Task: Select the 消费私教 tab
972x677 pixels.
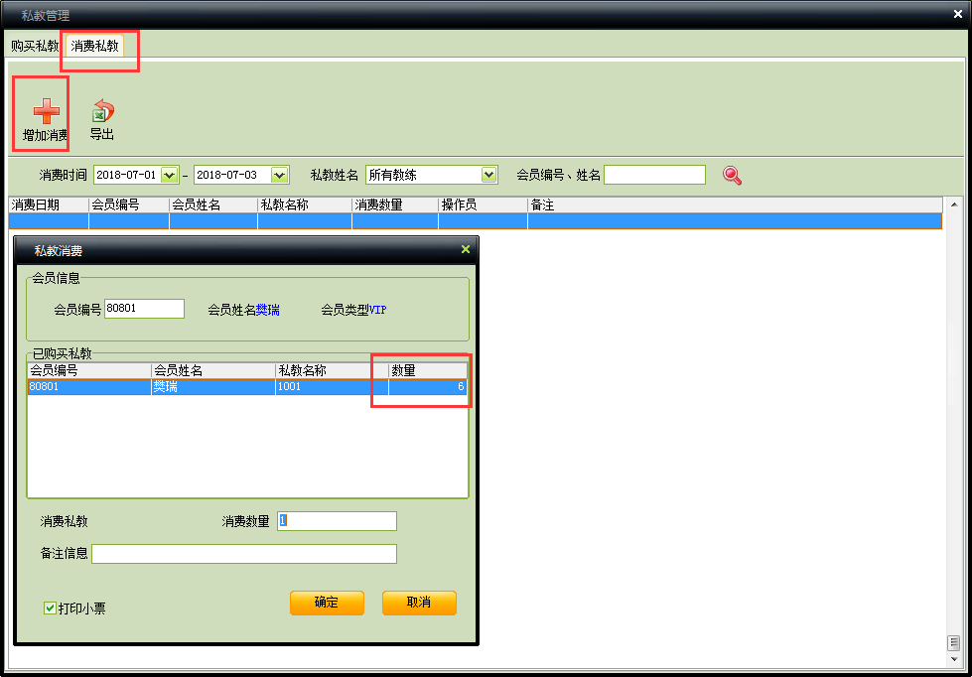Action: 95,46
